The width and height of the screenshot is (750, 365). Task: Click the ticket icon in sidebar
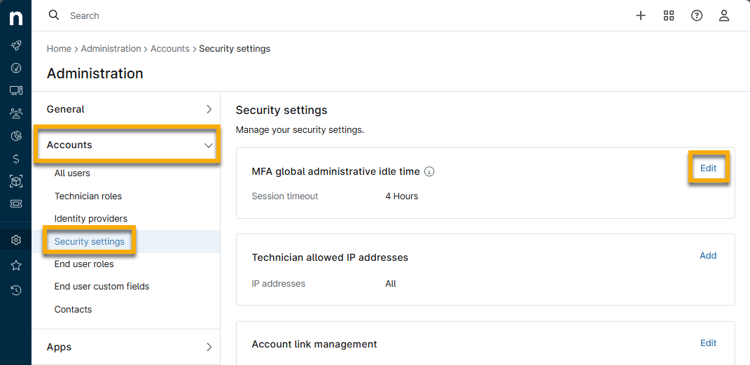pyautogui.click(x=15, y=203)
